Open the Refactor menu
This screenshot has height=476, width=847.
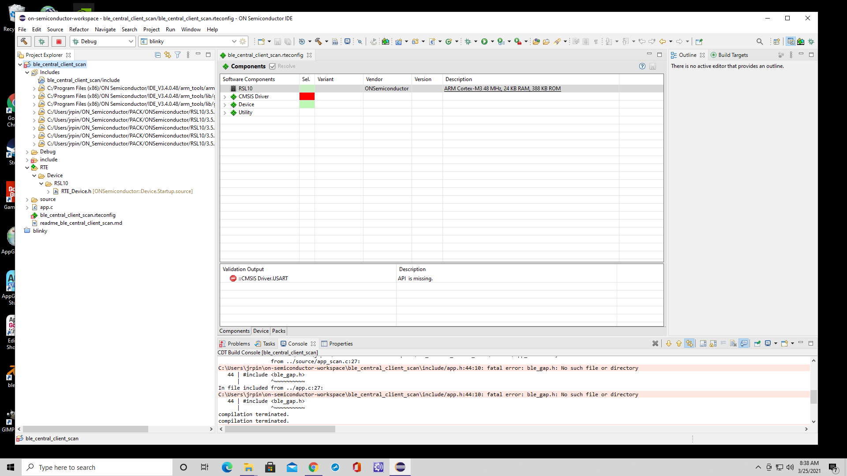79,30
